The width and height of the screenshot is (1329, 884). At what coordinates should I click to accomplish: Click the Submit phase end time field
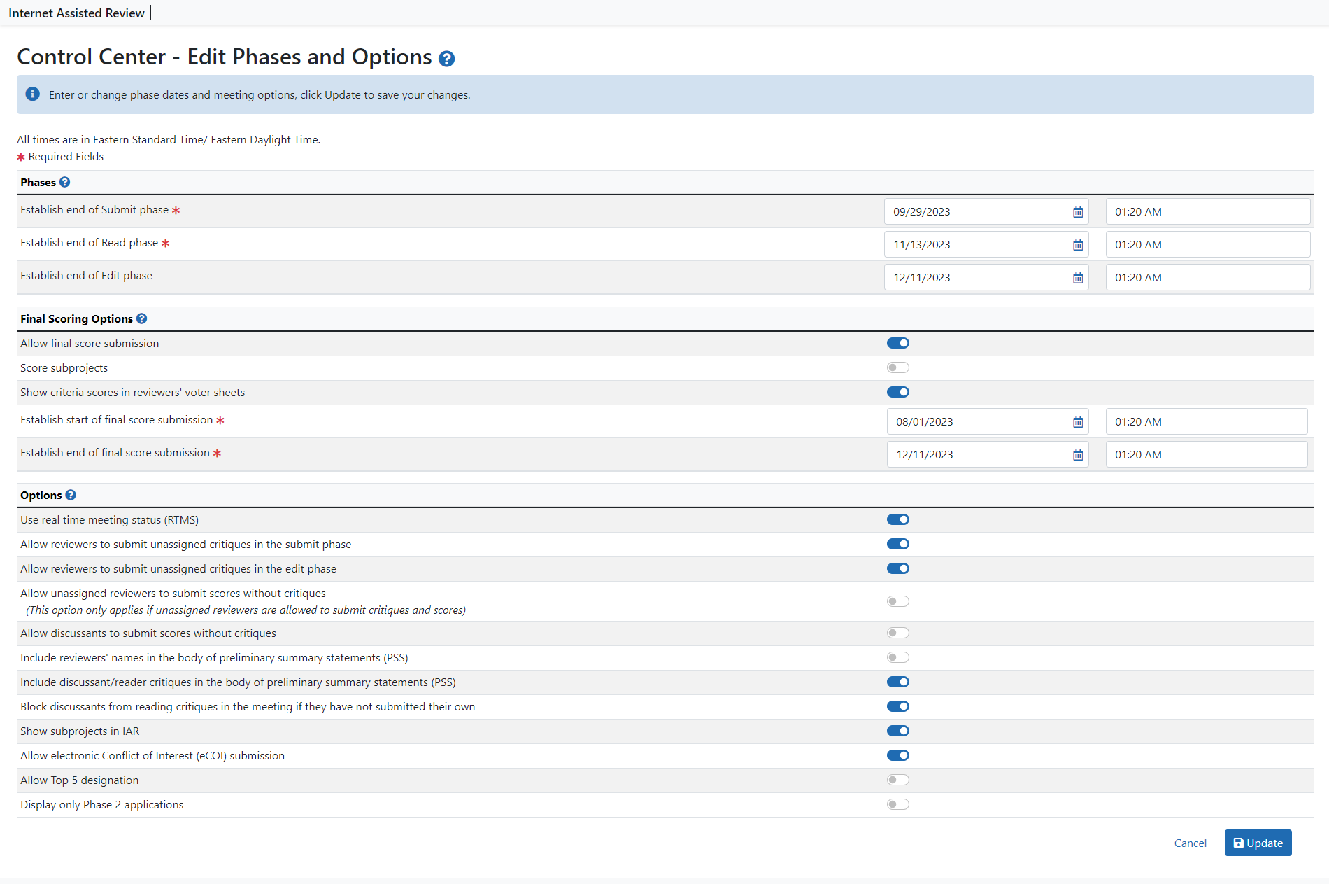(1207, 211)
